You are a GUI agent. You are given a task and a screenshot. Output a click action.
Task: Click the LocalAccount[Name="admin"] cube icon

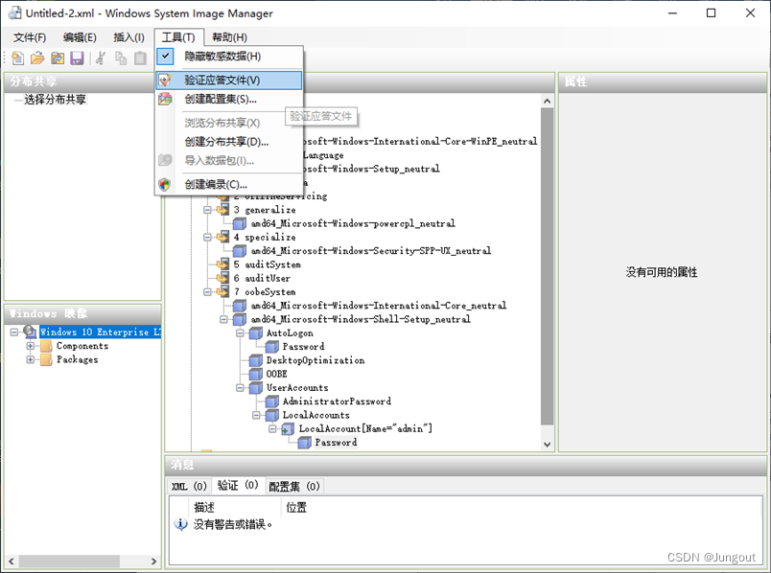288,429
